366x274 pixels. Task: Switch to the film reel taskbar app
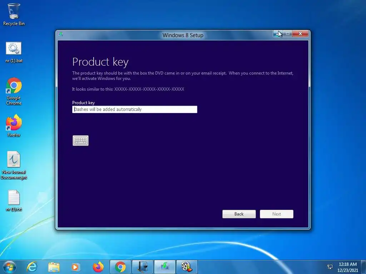187,267
